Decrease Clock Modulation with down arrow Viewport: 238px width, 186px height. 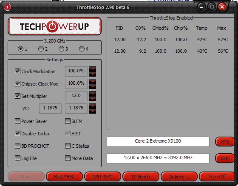coord(93,74)
